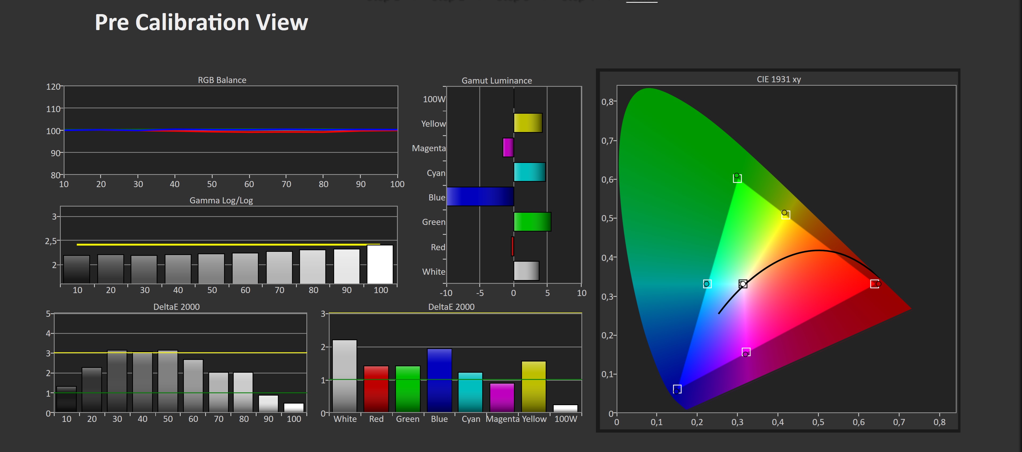Click the CIE 1931 xy chart title
The width and height of the screenshot is (1022, 452).
pos(778,79)
